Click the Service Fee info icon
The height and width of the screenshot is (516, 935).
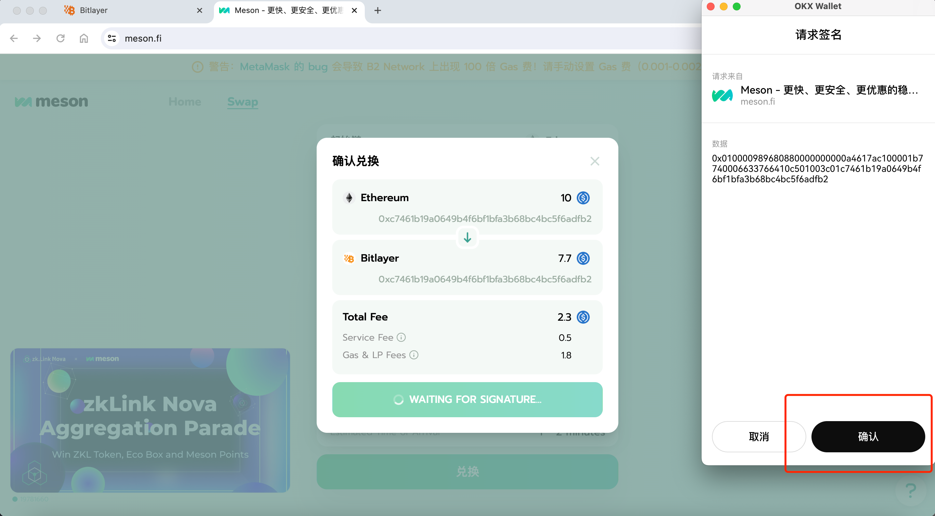click(401, 338)
